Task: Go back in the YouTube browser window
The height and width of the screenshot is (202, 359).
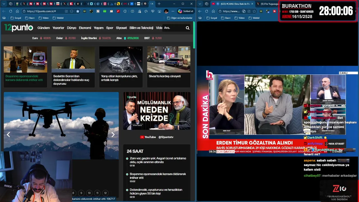Action: tap(200, 11)
